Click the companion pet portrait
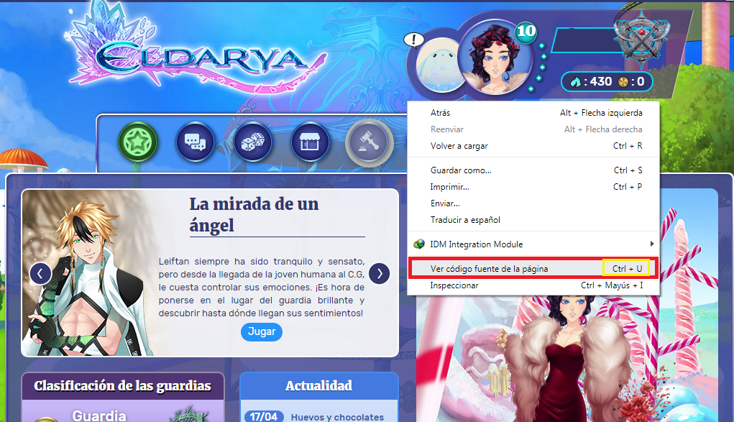 pyautogui.click(x=438, y=65)
